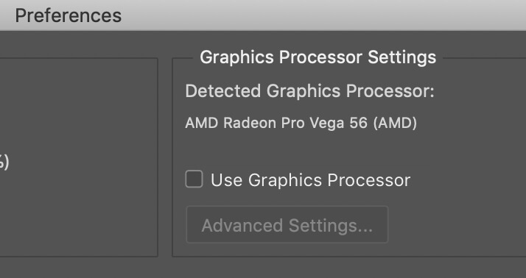Click the gap between the two settings panels

pos(165,157)
